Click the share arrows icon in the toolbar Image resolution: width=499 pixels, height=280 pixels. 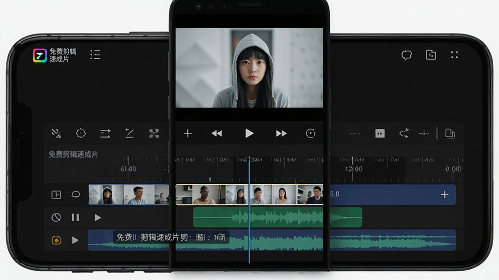coord(404,133)
